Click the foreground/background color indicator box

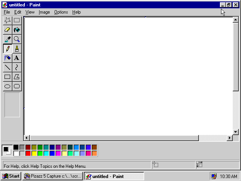(7, 150)
